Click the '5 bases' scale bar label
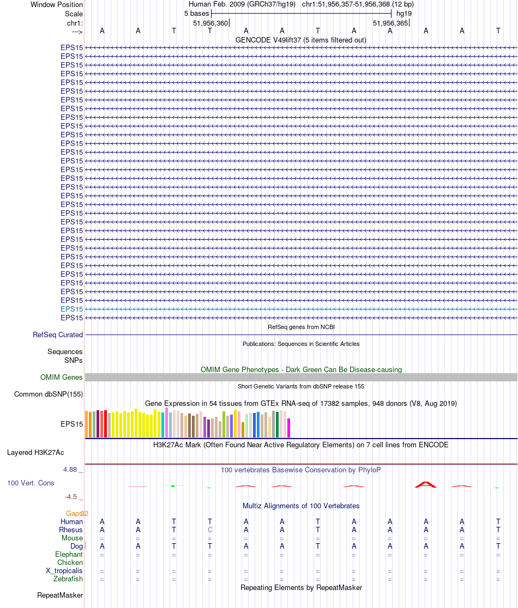Viewport: 518px width, 608px height. (x=197, y=14)
